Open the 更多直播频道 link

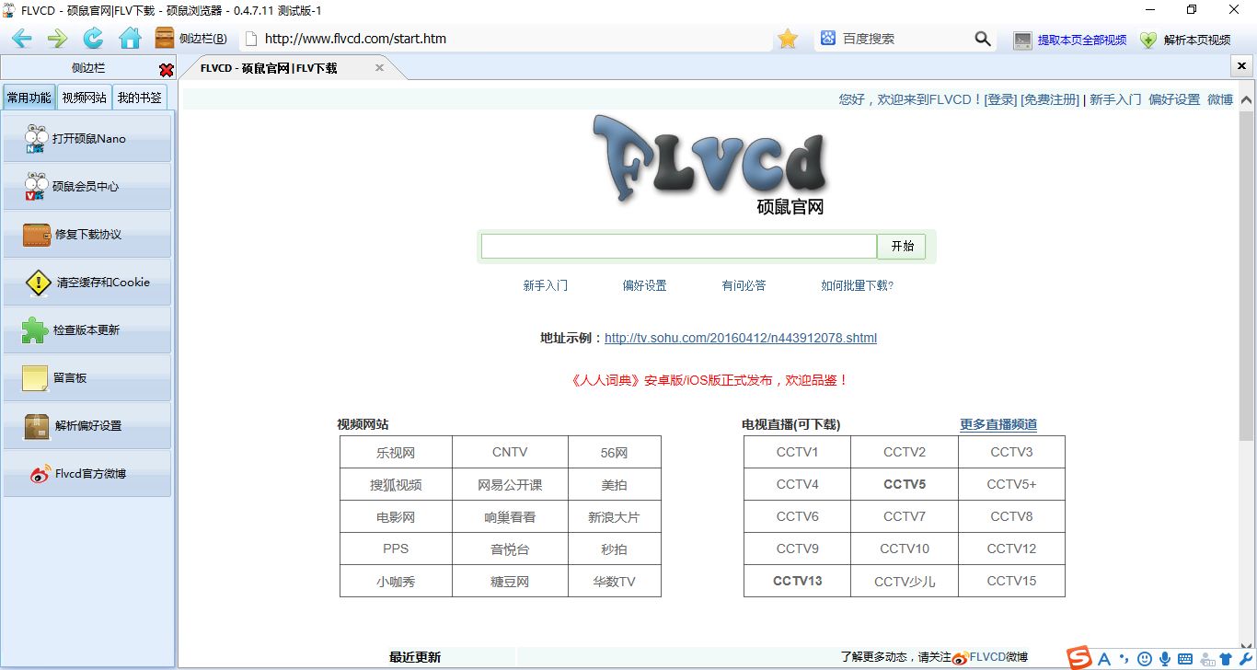tap(998, 424)
